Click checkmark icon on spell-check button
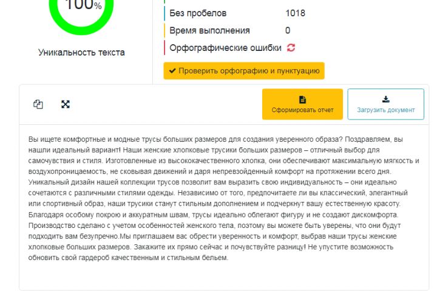 [173, 71]
